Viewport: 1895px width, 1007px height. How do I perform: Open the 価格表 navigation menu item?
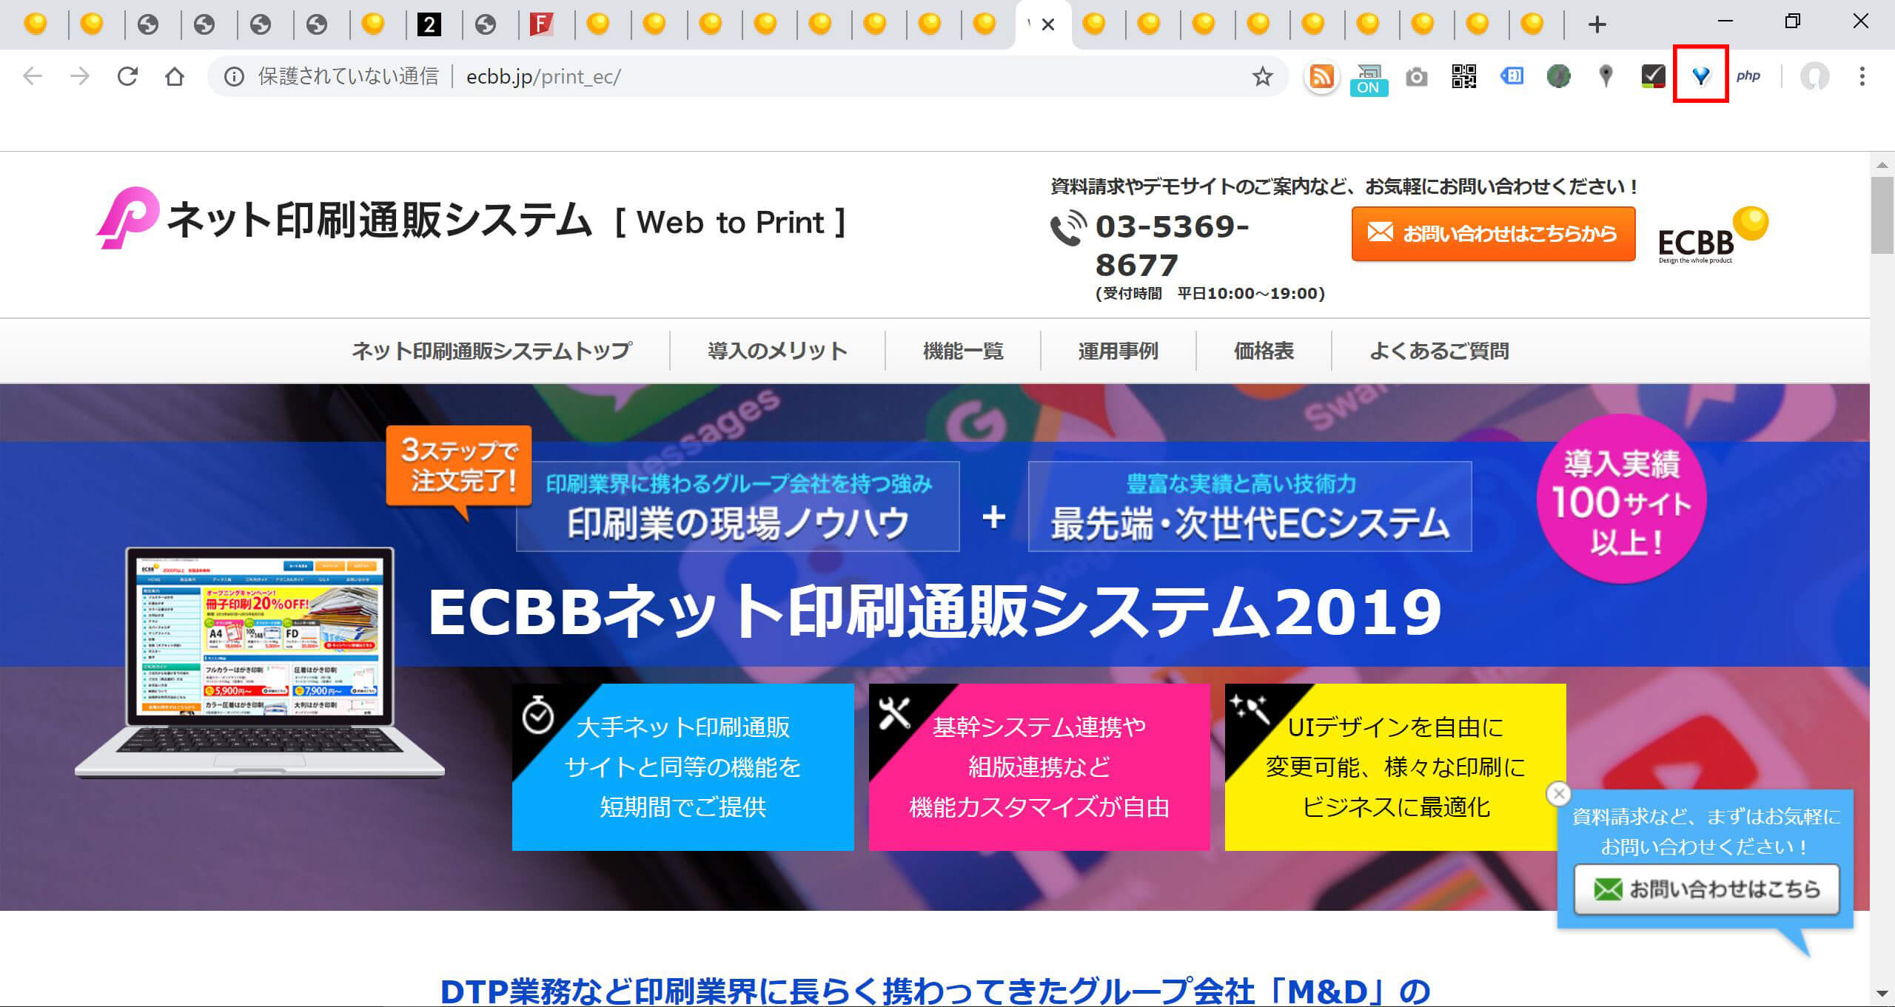[1264, 351]
